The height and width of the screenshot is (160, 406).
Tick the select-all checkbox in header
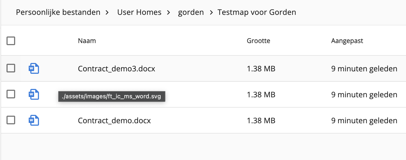11,41
